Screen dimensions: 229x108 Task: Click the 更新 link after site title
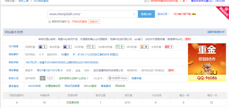(188, 39)
